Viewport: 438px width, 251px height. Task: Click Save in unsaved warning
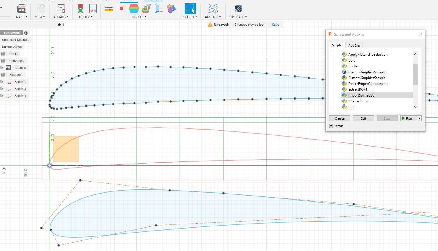275,25
